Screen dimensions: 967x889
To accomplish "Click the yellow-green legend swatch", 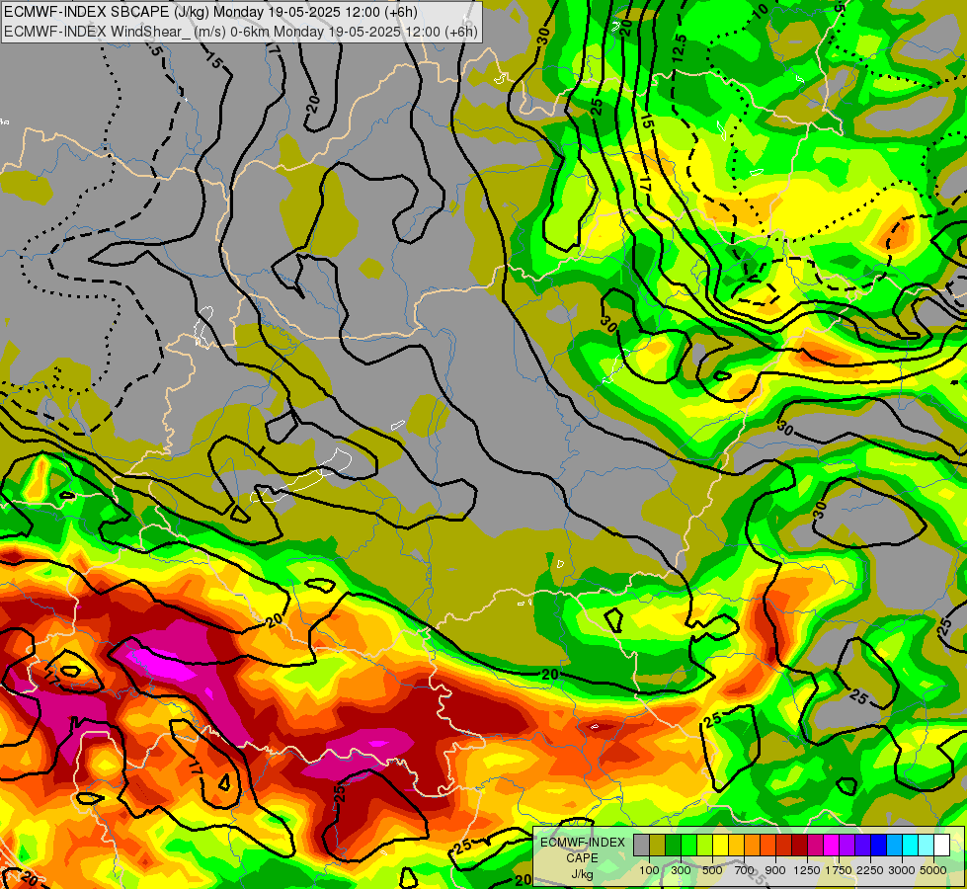I will pos(704,846).
